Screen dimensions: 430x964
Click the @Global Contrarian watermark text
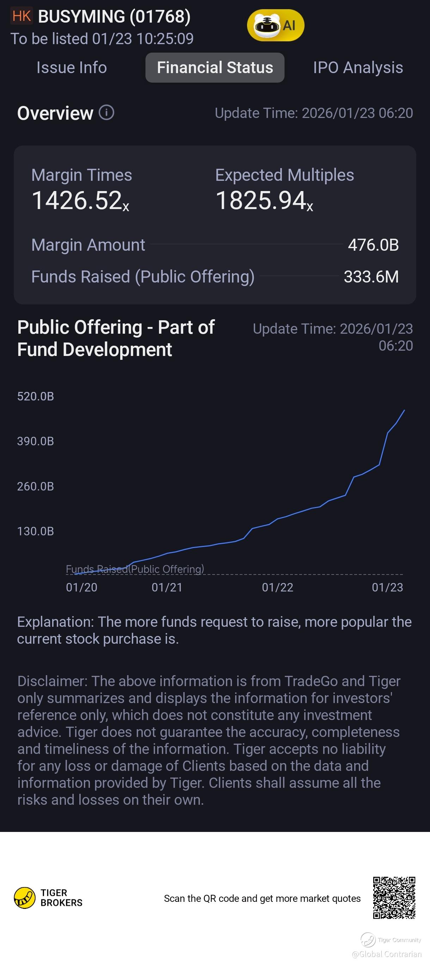tap(387, 954)
